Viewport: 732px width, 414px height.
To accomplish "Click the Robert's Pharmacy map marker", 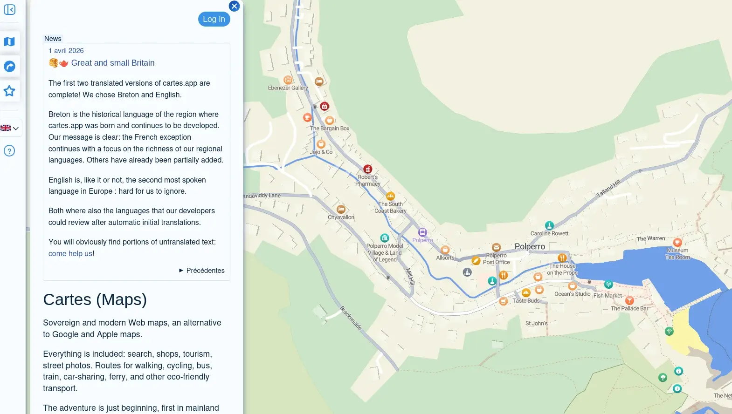I will coord(368,169).
